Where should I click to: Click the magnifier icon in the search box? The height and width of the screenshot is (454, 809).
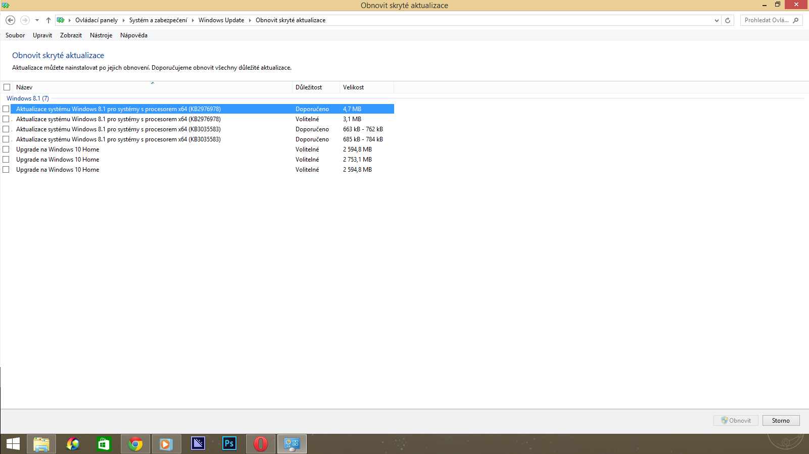tap(796, 20)
